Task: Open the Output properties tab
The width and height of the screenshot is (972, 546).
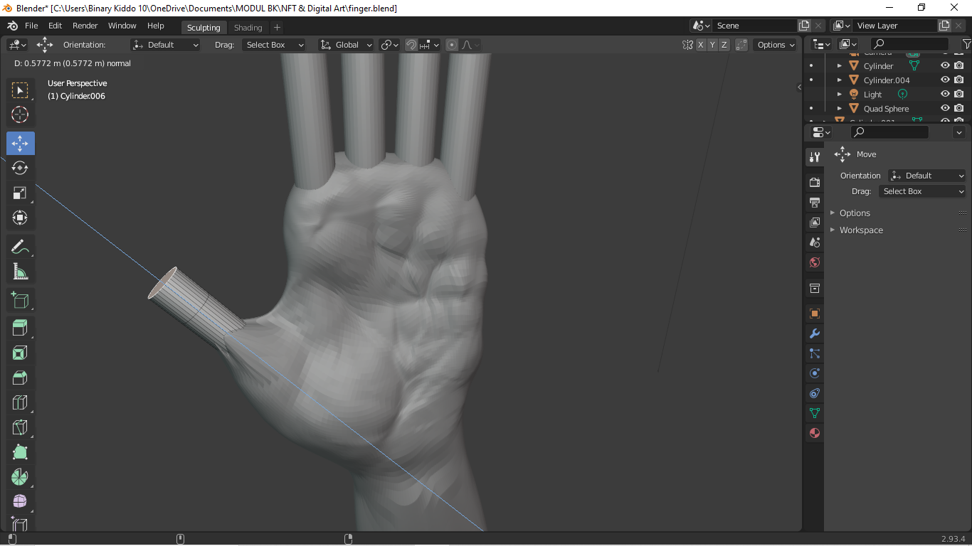Action: [x=815, y=203]
